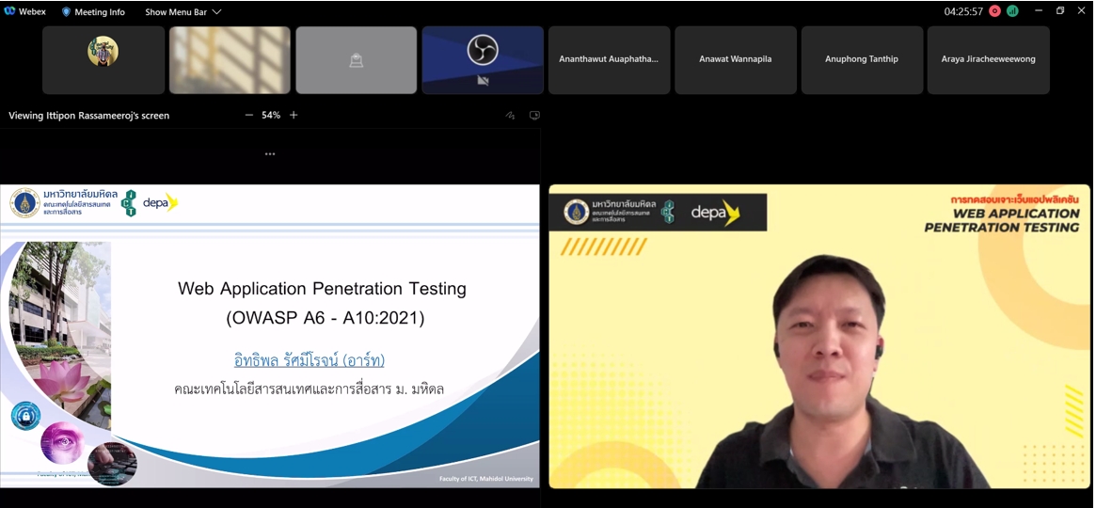Select the blurred yellow video thumbnail
Viewport: 1096px width, 508px height.
(x=230, y=59)
